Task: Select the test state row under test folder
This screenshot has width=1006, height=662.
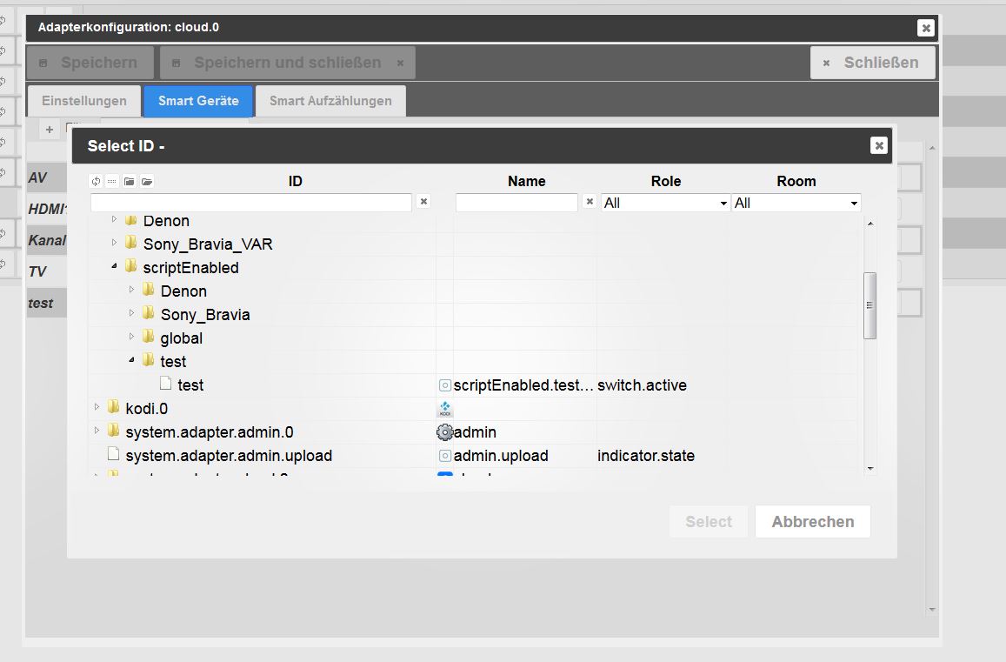Action: click(474, 385)
